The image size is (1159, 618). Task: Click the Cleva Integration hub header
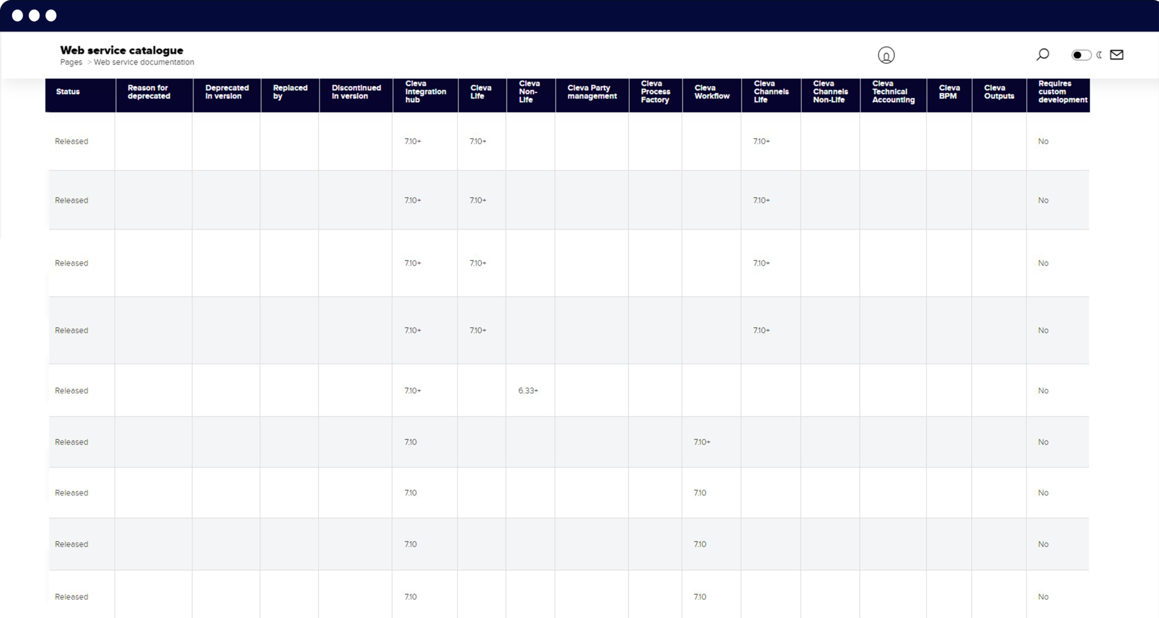click(x=426, y=92)
